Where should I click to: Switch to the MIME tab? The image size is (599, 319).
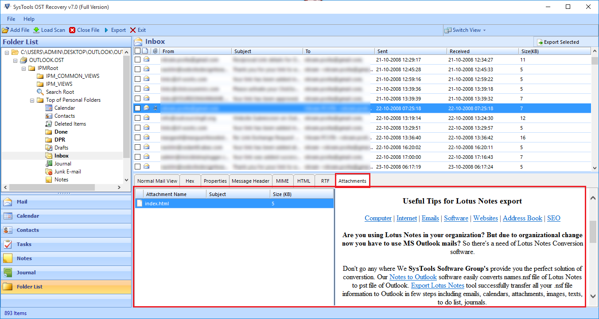pyautogui.click(x=282, y=181)
